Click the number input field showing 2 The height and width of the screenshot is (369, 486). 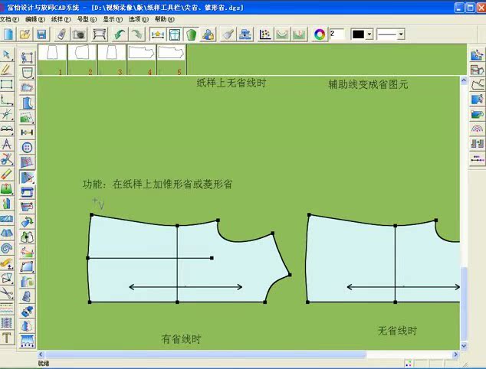(x=337, y=34)
